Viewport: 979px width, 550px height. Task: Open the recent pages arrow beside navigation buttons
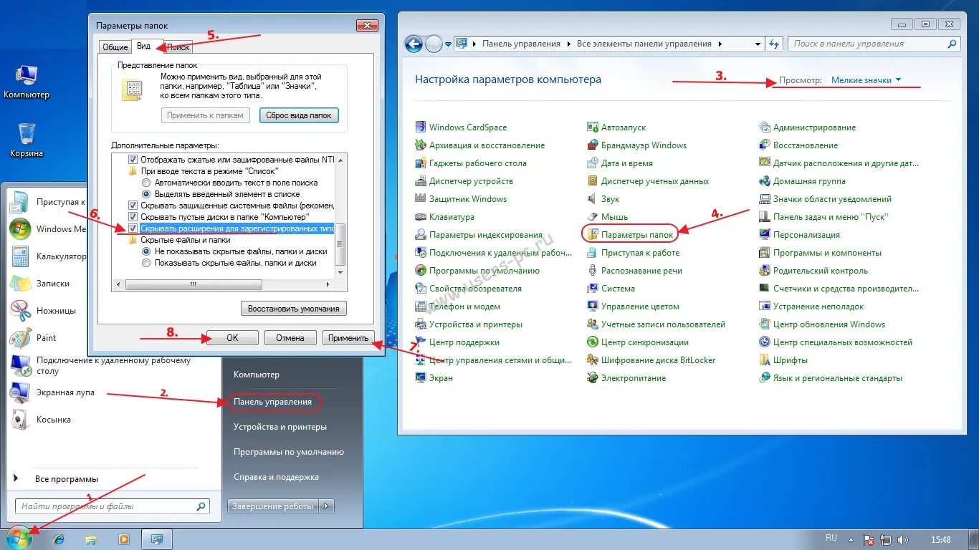pyautogui.click(x=449, y=44)
